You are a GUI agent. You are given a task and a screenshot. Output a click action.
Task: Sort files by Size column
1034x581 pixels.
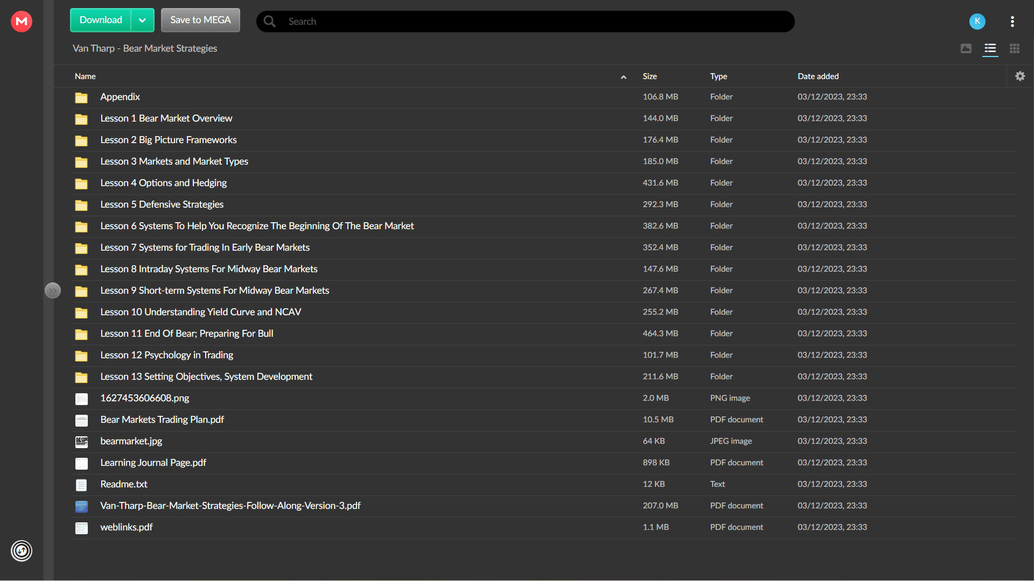coord(649,76)
